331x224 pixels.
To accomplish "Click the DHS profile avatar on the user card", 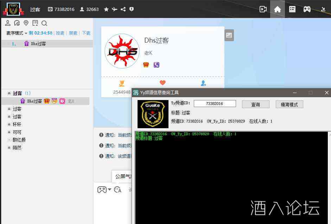I will tap(122, 51).
